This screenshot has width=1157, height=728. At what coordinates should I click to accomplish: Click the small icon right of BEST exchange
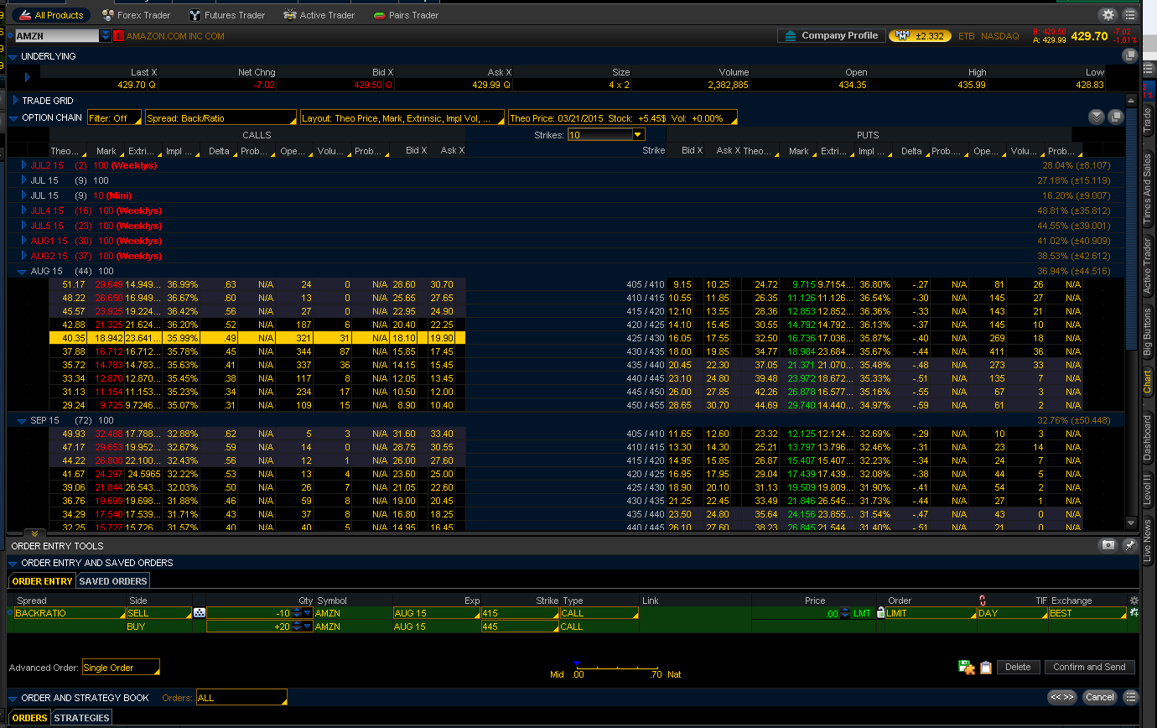tap(1134, 613)
